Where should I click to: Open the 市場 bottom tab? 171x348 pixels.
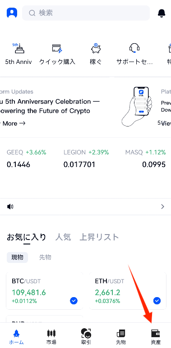point(51,336)
